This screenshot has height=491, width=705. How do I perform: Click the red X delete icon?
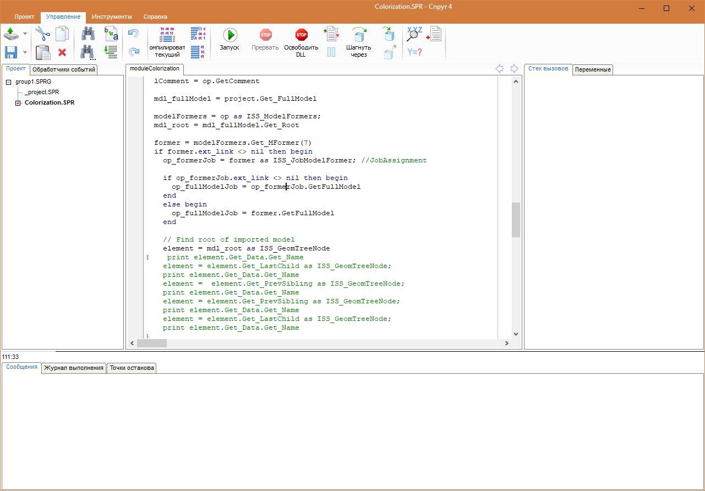click(x=62, y=52)
